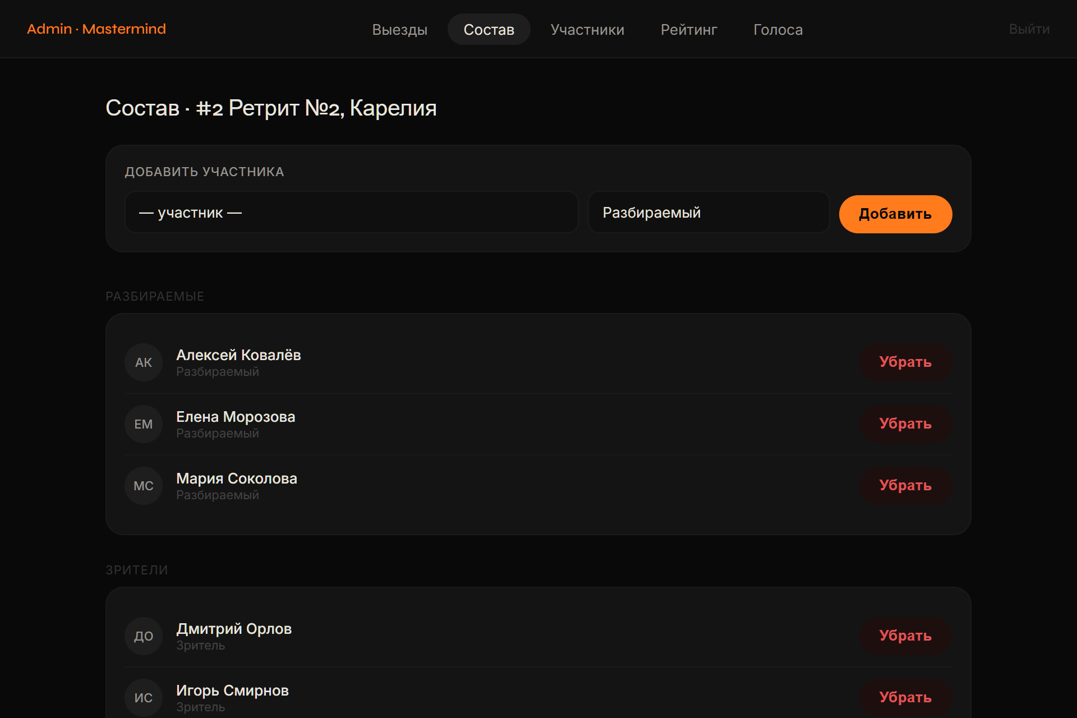1077x718 pixels.
Task: Open the Выезды tab
Action: tap(399, 29)
